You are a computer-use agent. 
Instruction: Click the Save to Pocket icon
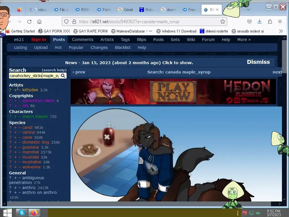249,21
